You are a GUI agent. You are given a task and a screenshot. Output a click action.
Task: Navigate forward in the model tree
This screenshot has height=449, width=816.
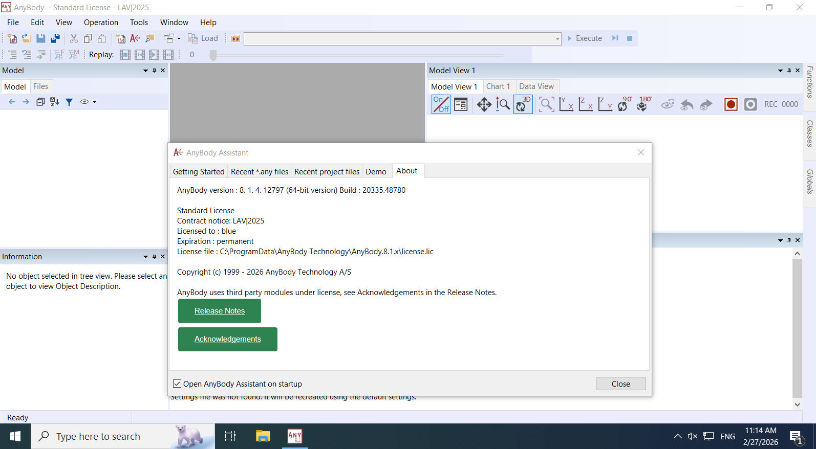click(26, 102)
